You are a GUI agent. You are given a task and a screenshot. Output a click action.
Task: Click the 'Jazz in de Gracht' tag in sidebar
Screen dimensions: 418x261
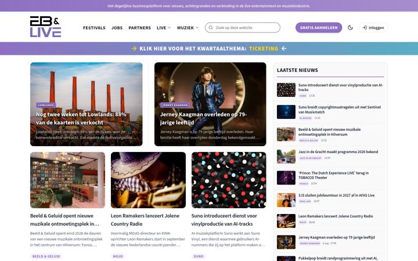click(311, 158)
